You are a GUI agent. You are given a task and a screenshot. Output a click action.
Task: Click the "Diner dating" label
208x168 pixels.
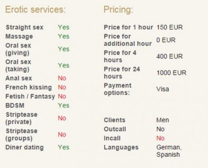[x=24, y=147]
